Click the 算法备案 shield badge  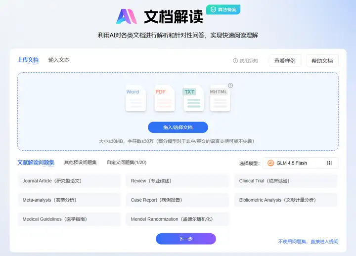pyautogui.click(x=223, y=9)
